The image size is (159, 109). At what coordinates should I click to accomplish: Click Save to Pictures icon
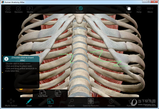coord(91,102)
